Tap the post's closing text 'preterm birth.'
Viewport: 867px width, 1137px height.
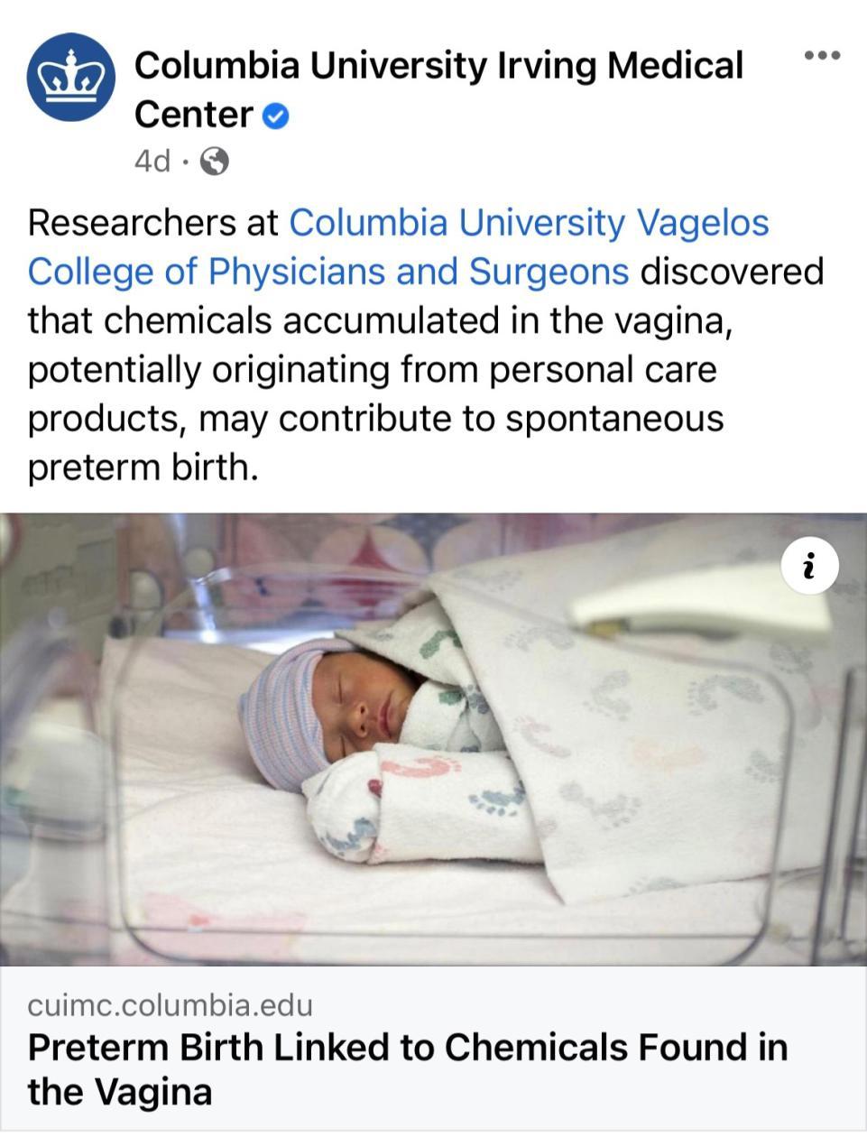[x=143, y=467]
